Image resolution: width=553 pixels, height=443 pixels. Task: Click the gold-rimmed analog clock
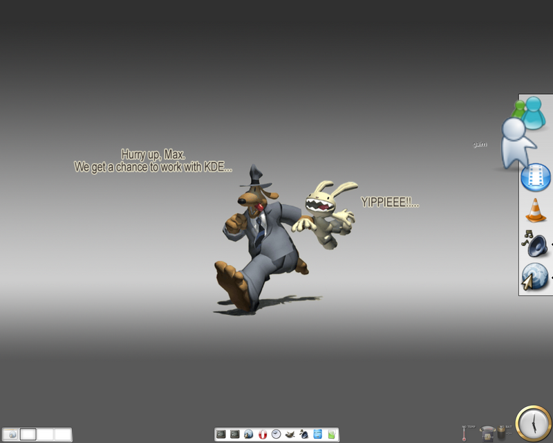(x=533, y=423)
